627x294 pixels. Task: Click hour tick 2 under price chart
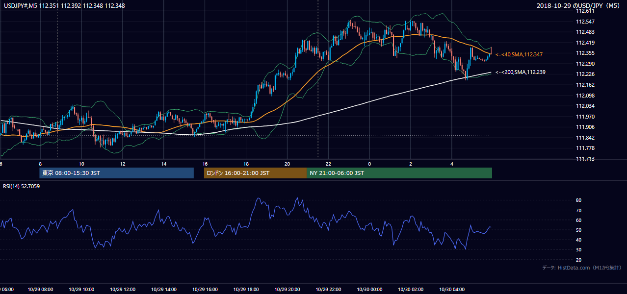coord(411,164)
